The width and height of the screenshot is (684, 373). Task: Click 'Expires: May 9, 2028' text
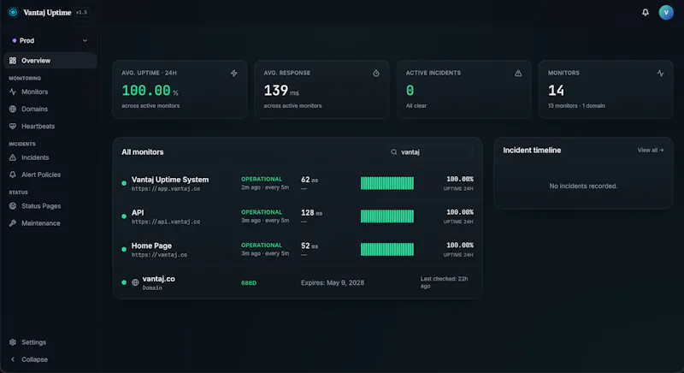point(333,282)
